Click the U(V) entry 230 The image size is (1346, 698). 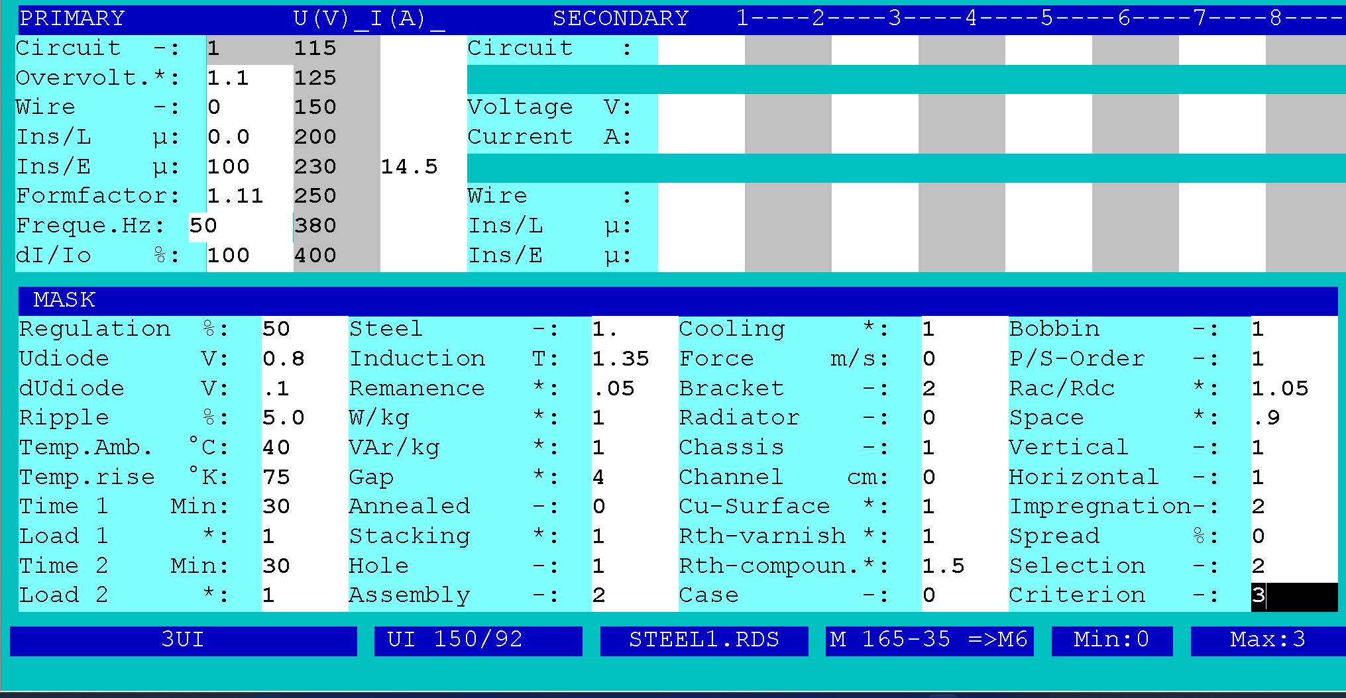(x=337, y=168)
